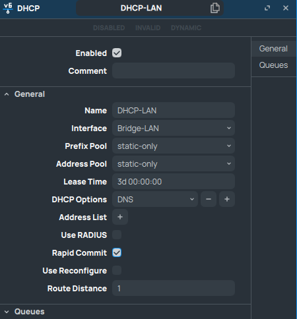Toggle the Use RADIUS checkbox
The width and height of the screenshot is (297, 319).
pos(117,235)
